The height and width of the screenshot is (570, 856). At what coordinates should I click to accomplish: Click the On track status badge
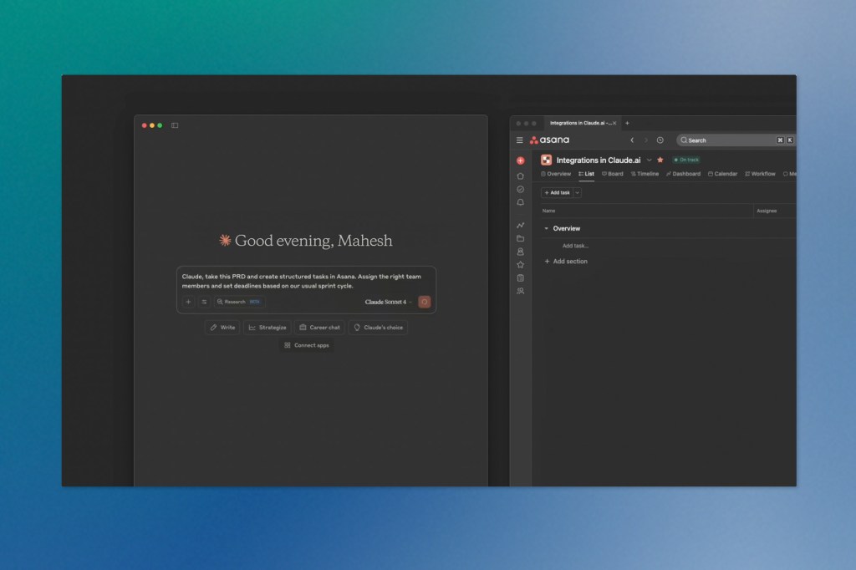click(x=686, y=160)
